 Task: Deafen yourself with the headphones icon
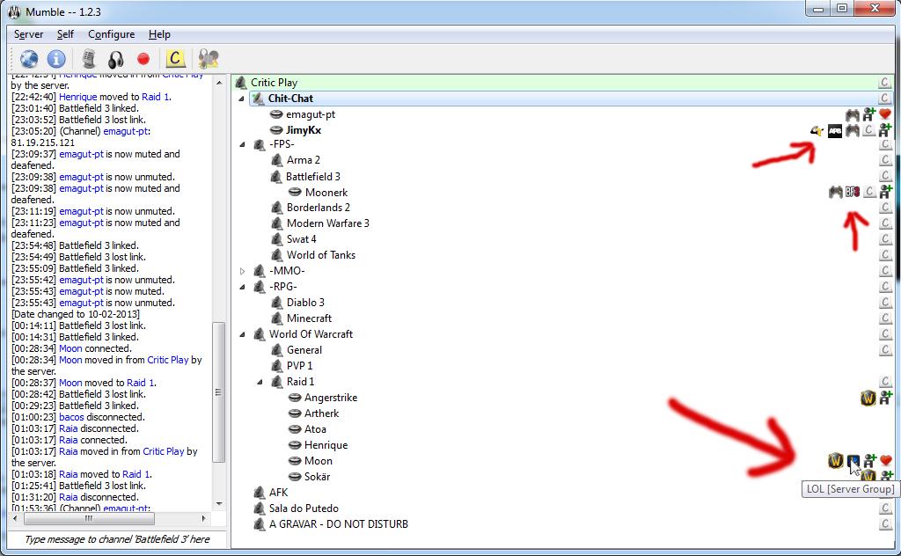[116, 60]
